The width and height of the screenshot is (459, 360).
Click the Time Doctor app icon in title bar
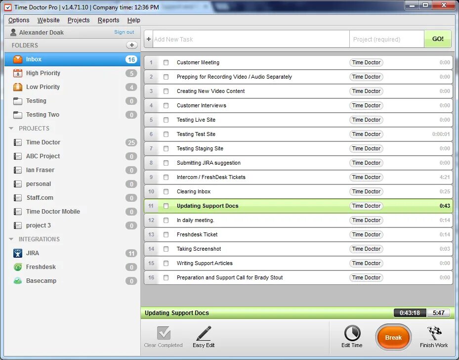pos(8,7)
